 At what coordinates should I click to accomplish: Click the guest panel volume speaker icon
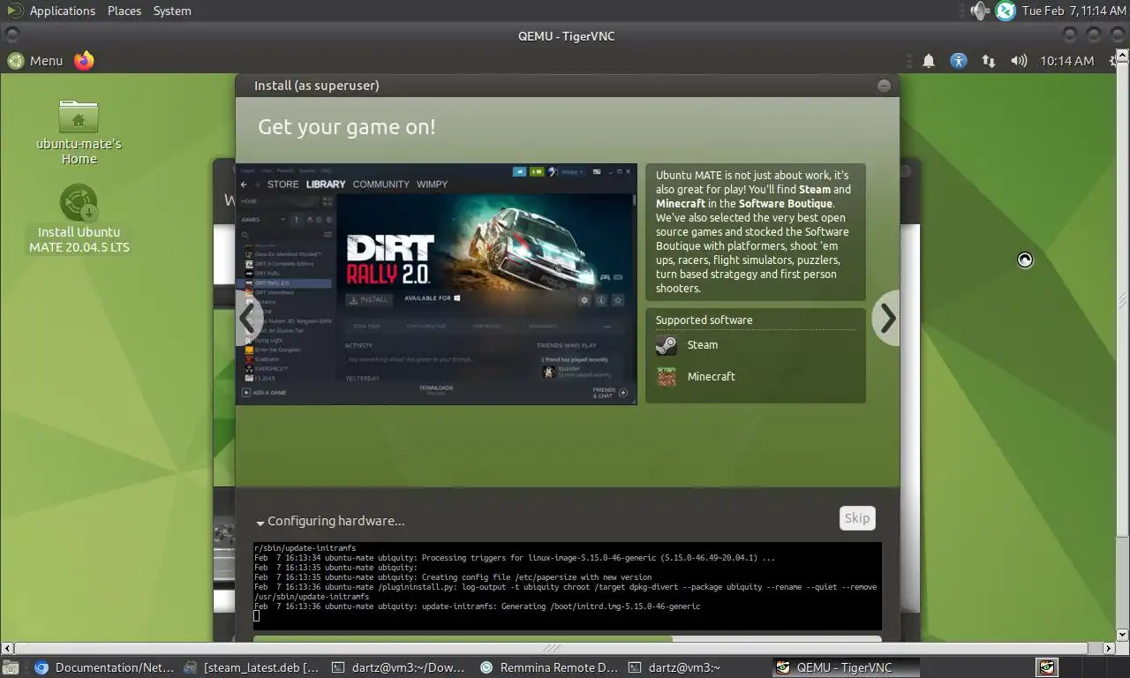(x=1019, y=61)
